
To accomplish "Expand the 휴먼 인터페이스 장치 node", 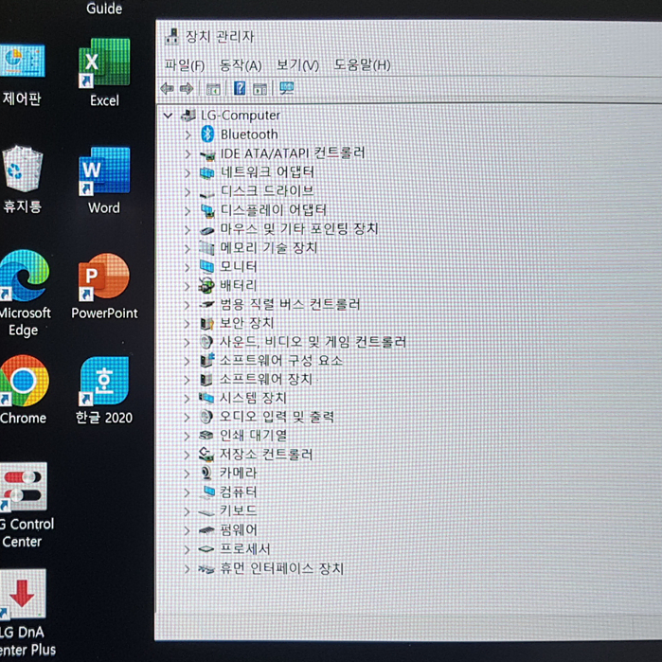I will tap(187, 569).
